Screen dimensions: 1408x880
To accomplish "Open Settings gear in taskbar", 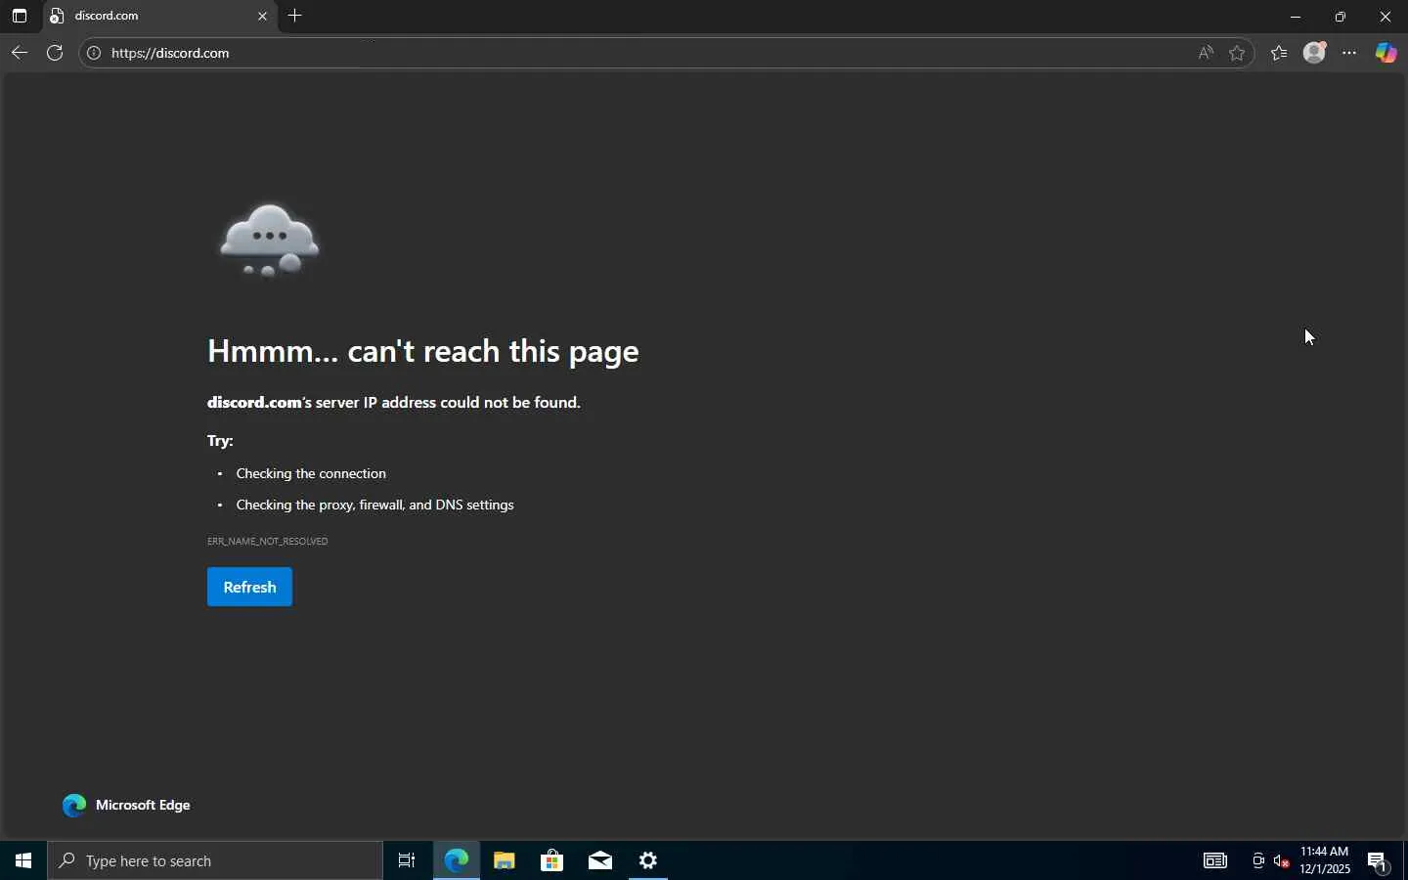I will (x=649, y=860).
